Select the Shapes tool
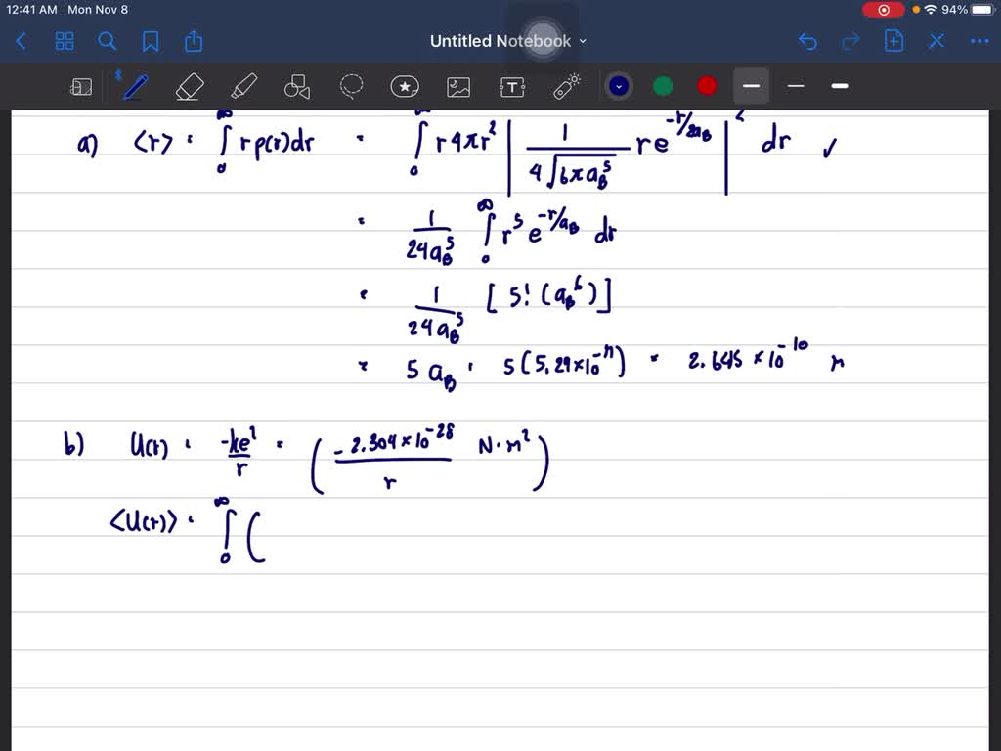 coord(296,87)
